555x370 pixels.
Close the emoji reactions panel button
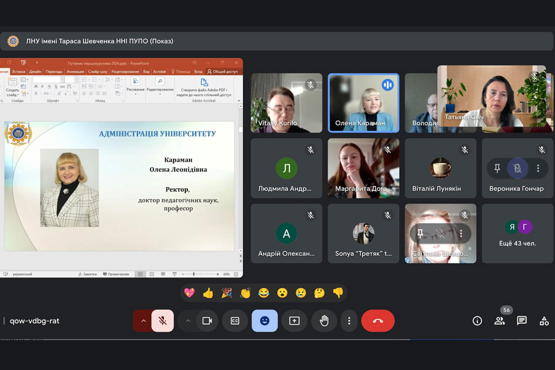(x=265, y=321)
